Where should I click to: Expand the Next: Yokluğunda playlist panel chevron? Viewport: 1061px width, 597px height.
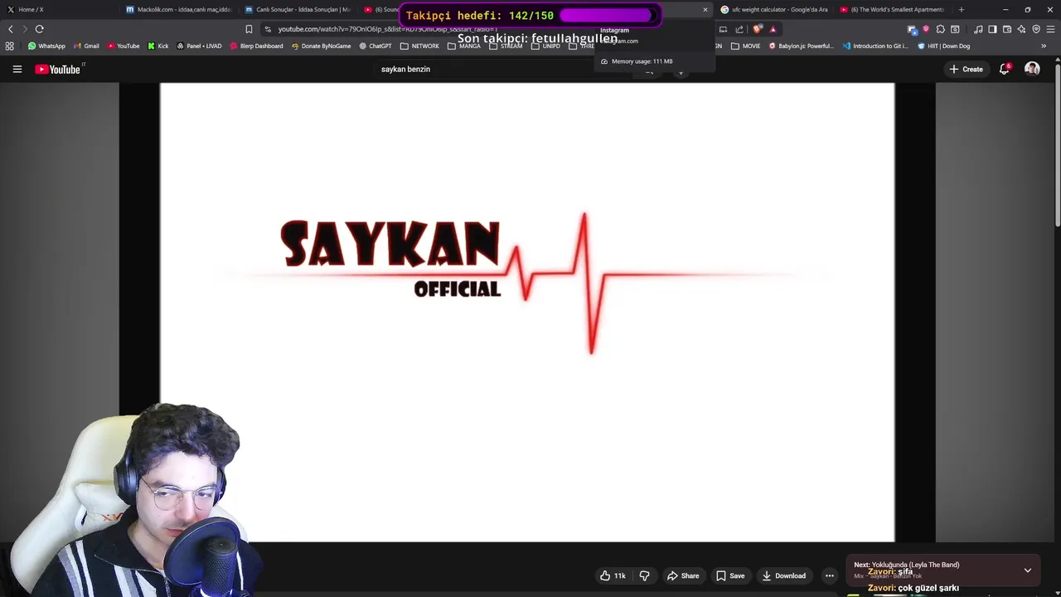pyautogui.click(x=1027, y=570)
